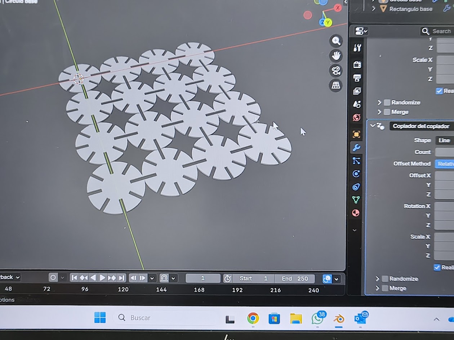The width and height of the screenshot is (454, 340).
Task: Click the current frame field
Action: click(203, 278)
